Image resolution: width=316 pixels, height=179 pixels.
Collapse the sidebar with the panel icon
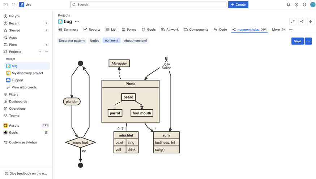[5, 4]
